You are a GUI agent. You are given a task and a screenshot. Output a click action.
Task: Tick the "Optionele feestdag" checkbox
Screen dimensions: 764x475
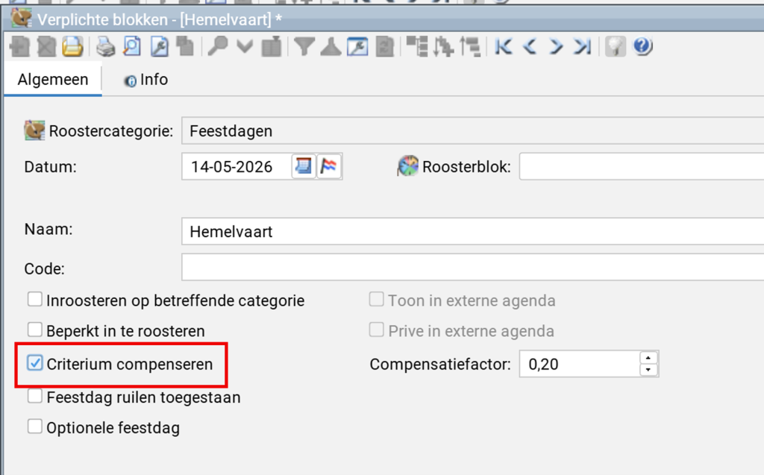[x=34, y=427]
